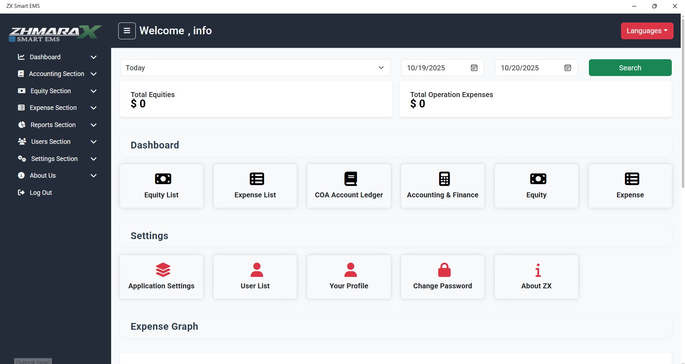This screenshot has width=685, height=364.
Task: Open Reports Section menu label
Action: (53, 125)
